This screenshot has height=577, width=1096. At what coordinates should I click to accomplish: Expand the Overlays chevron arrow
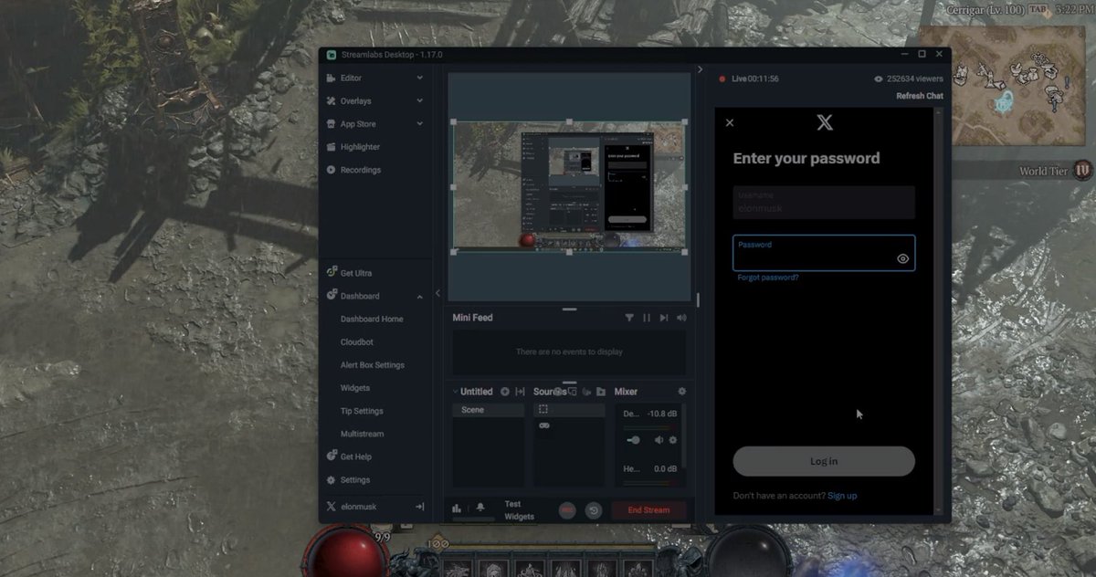click(x=420, y=101)
